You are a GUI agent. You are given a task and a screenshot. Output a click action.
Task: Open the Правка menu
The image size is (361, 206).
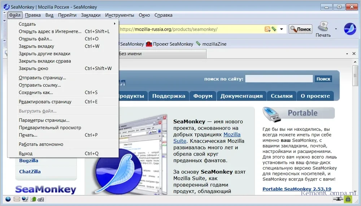pyautogui.click(x=33, y=15)
